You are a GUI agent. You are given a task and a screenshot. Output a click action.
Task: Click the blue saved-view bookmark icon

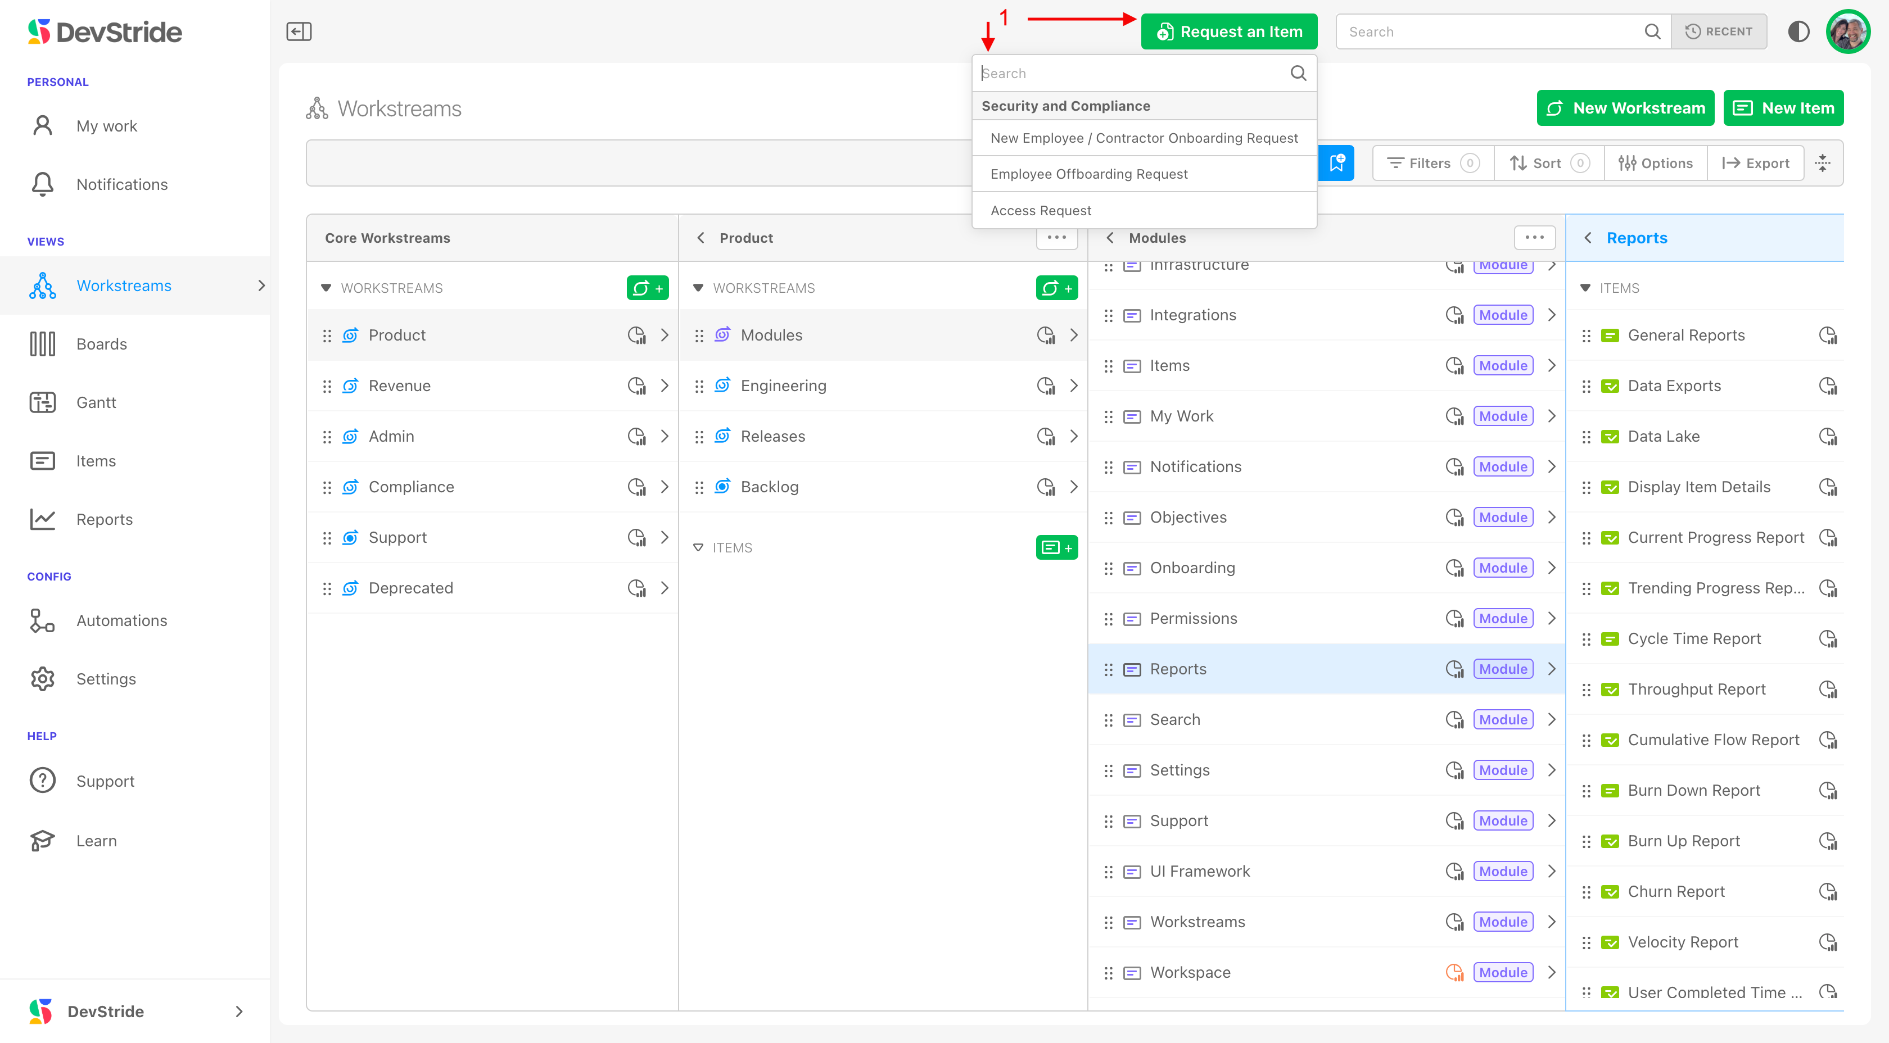pyautogui.click(x=1336, y=163)
